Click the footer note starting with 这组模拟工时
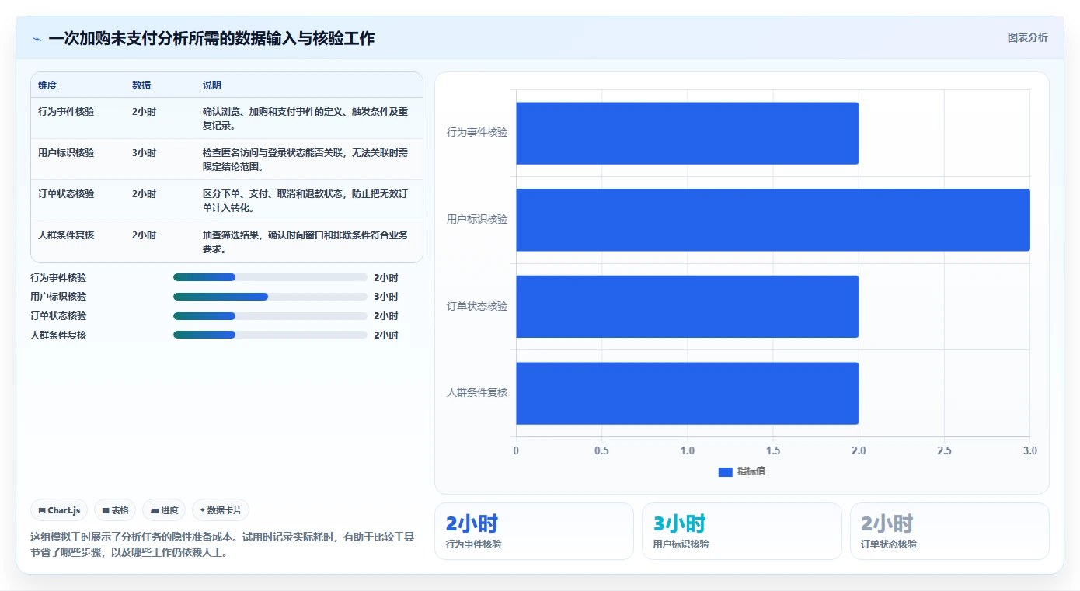 (223, 545)
